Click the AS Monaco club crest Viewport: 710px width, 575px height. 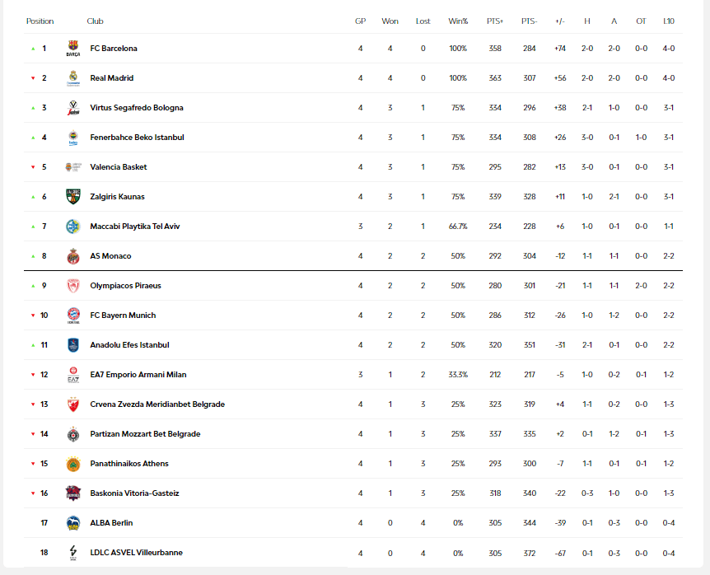[73, 256]
